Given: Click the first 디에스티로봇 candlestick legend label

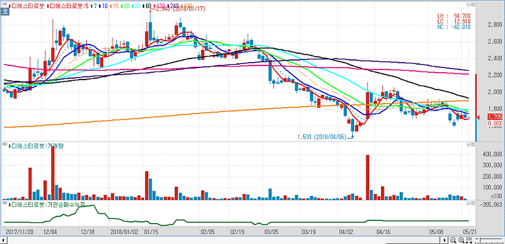Looking at the screenshot, I should (x=26, y=6).
